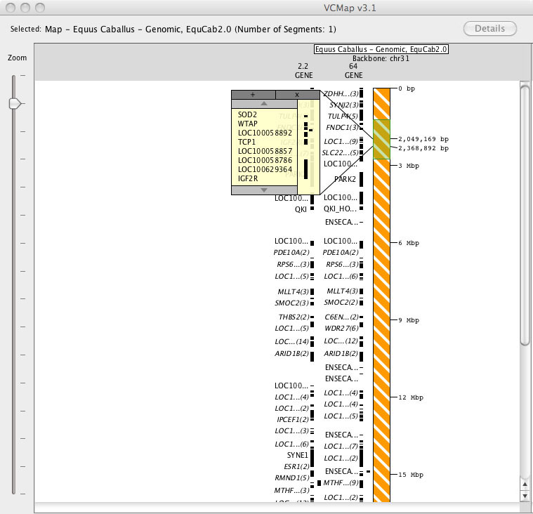Select IGF2R in the gene popup
This screenshot has width=533, height=514.
click(x=248, y=179)
